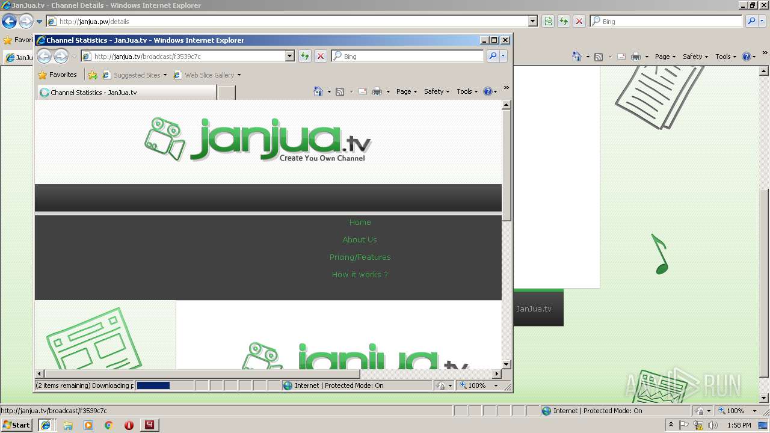The height and width of the screenshot is (433, 770).
Task: Click Forward button in Channel Statistics window
Action: click(61, 57)
